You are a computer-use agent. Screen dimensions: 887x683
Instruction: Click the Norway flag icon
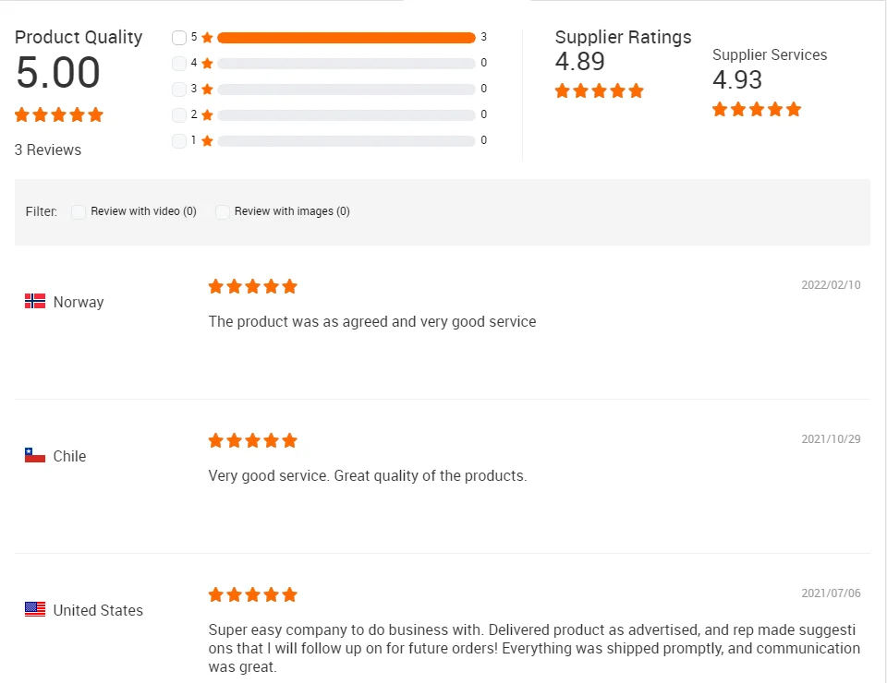tap(35, 301)
